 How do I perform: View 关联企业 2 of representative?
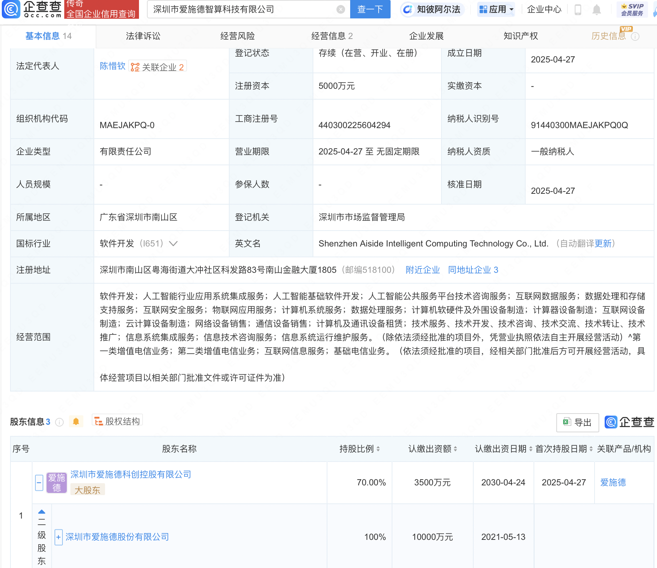pos(158,67)
